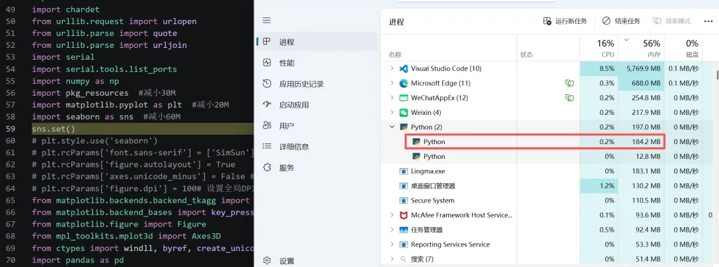Click the McAfee Framework Host shield icon
719x267 pixels.
tap(403, 215)
